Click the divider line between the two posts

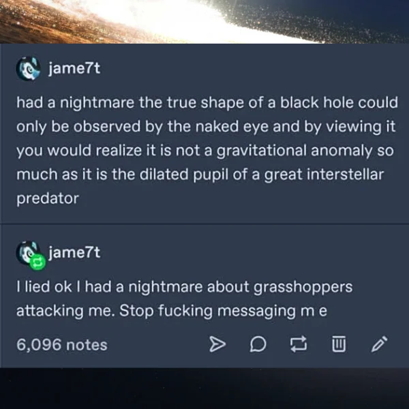coord(204,224)
